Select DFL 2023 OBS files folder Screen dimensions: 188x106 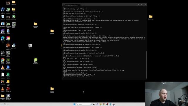(52, 90)
